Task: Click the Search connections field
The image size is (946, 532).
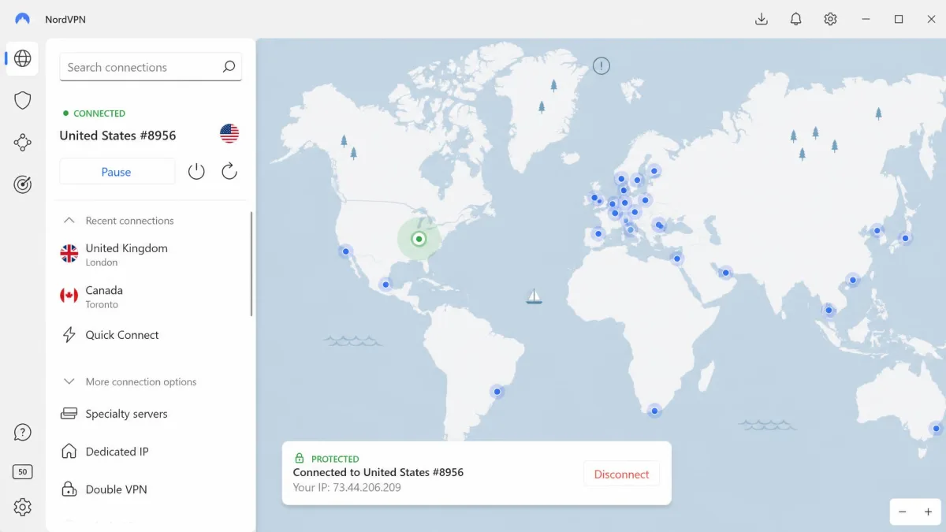Action: tap(151, 67)
